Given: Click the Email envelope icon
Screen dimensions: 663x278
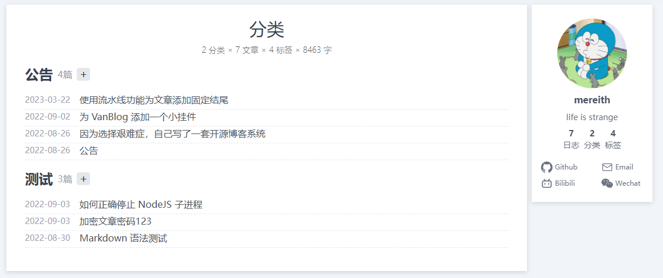Looking at the screenshot, I should 607,167.
